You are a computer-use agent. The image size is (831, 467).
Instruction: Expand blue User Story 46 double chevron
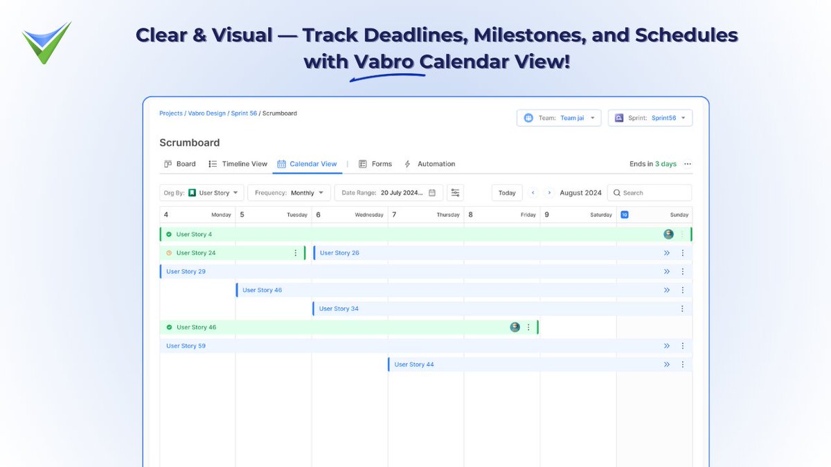(x=667, y=291)
